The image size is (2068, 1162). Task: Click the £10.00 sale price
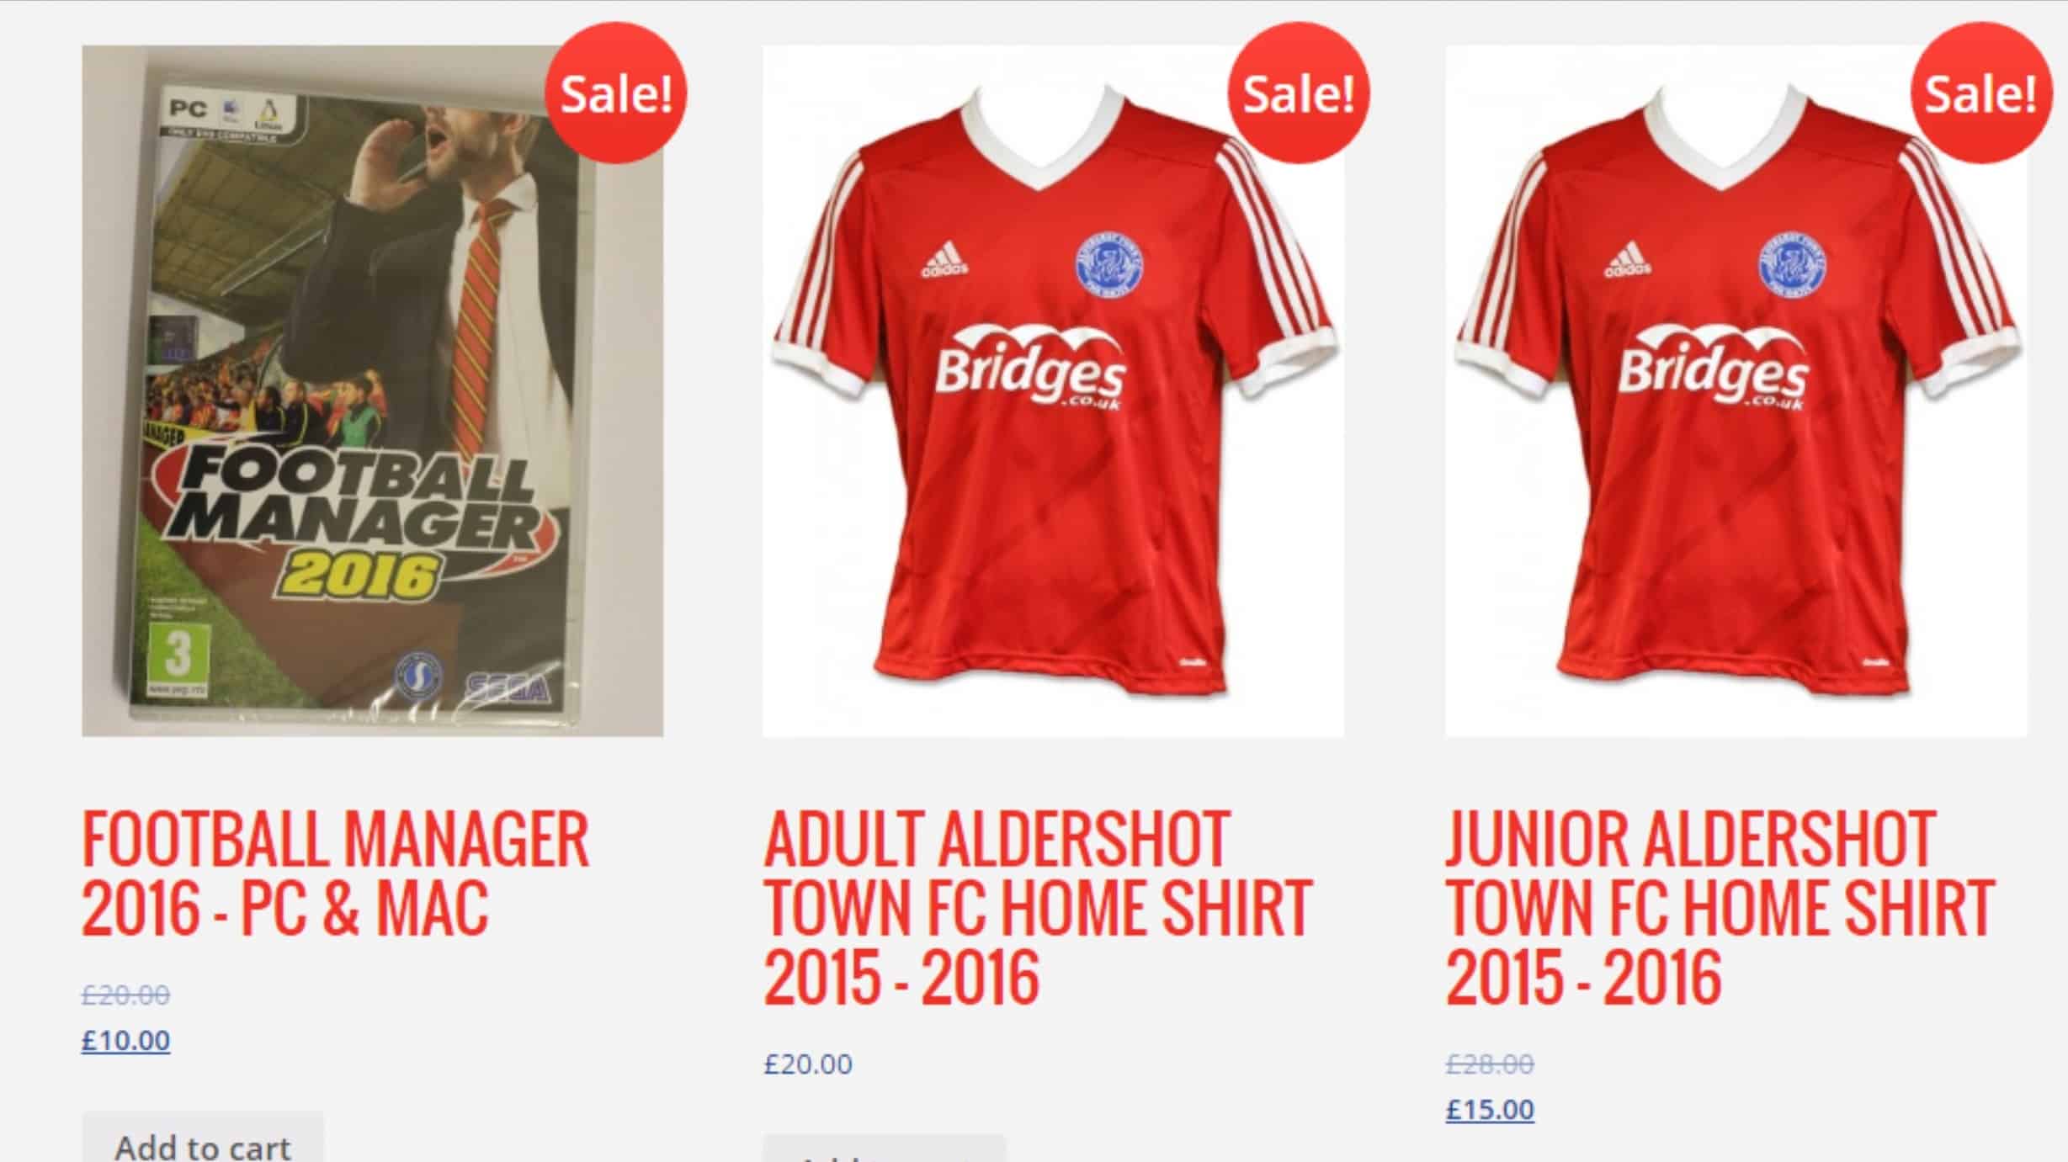click(126, 1041)
